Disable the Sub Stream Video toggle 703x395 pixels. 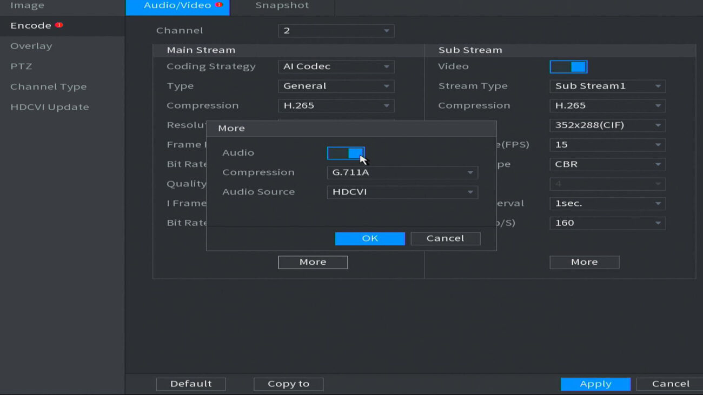[x=568, y=66]
